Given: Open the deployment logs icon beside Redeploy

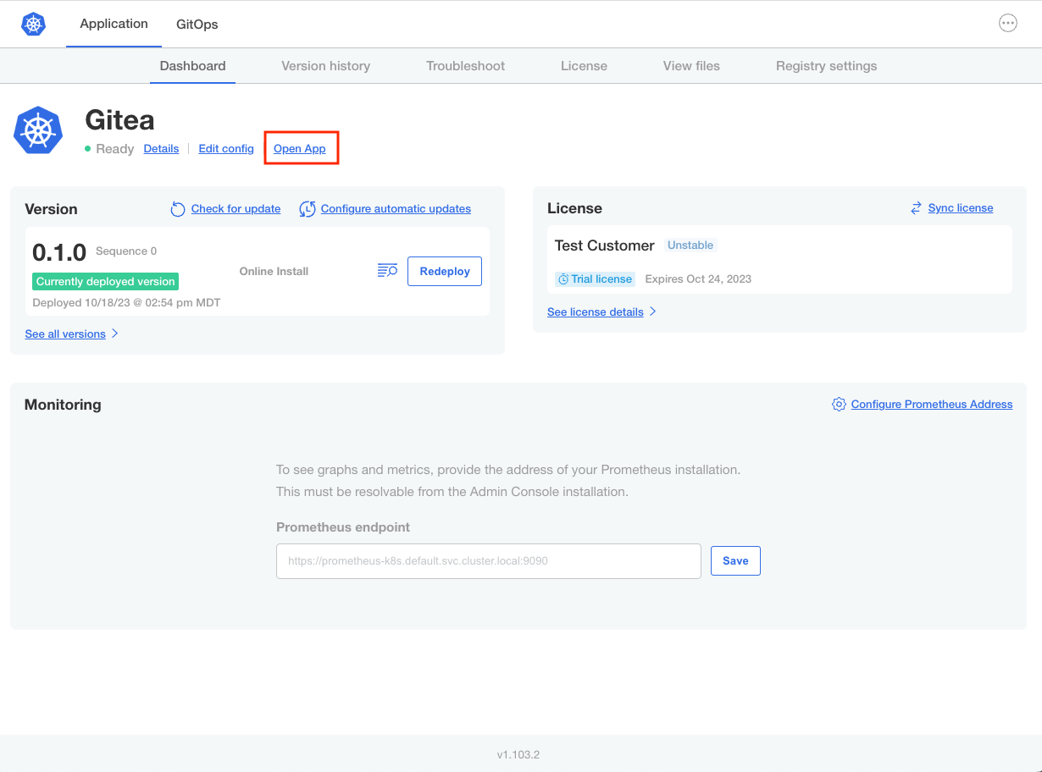Looking at the screenshot, I should 387,270.
